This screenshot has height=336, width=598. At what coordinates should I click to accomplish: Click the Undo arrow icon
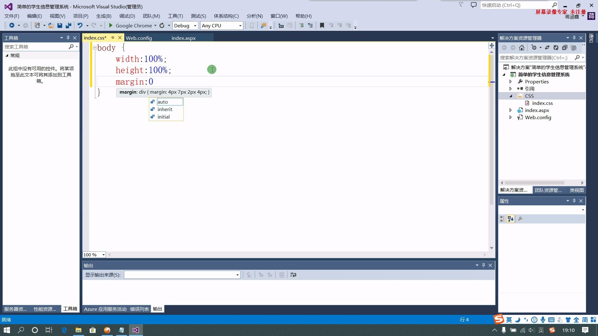click(80, 26)
